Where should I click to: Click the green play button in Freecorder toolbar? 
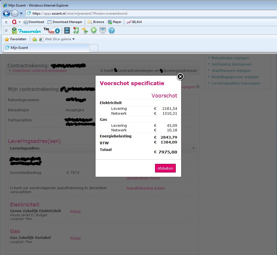(94, 30)
